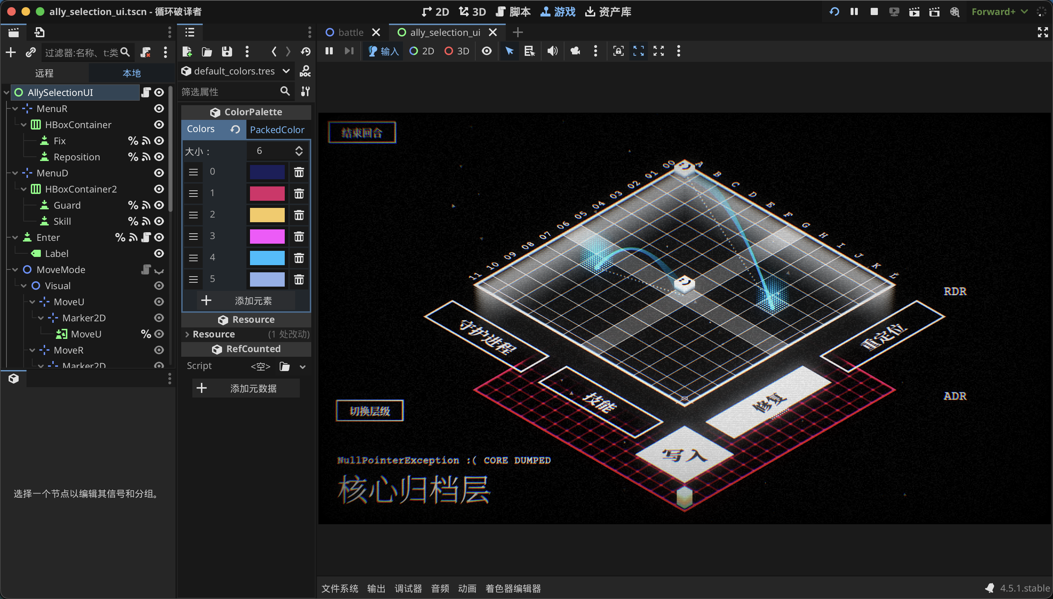The width and height of the screenshot is (1053, 599).
Task: Hide the MenuR node via eye icon
Action: (159, 109)
